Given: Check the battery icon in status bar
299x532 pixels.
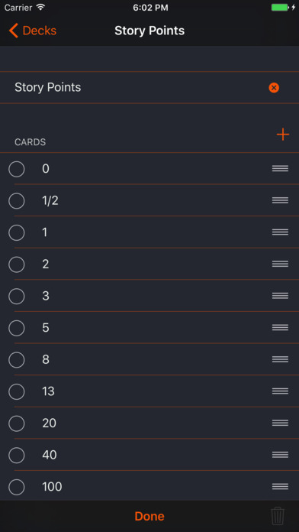Looking at the screenshot, I should (x=280, y=8).
